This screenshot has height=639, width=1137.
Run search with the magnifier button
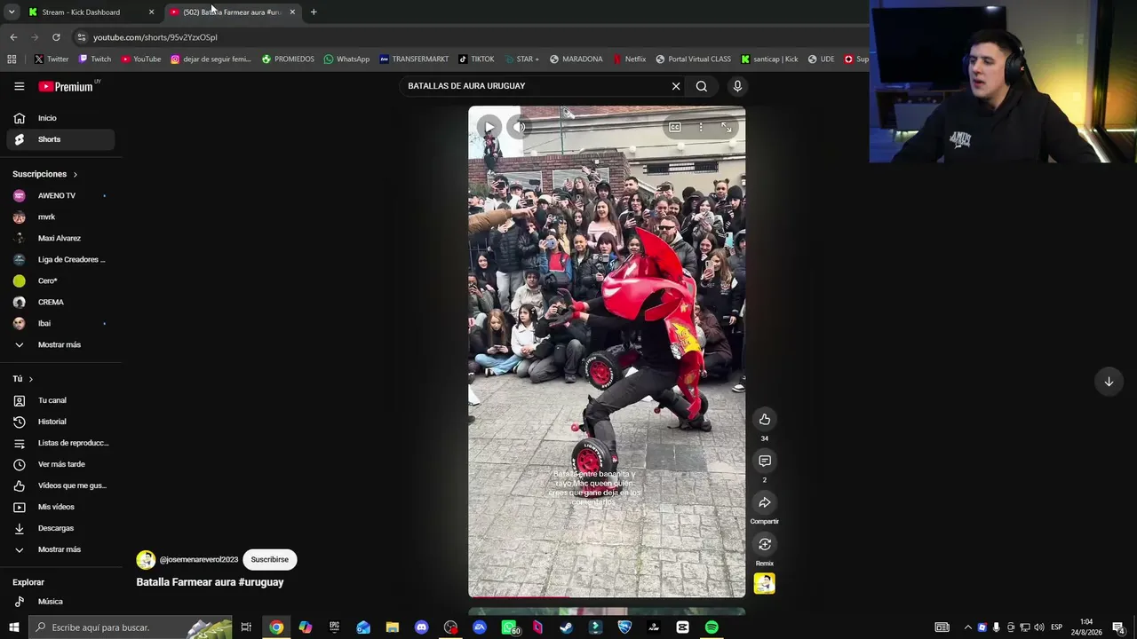pyautogui.click(x=702, y=86)
